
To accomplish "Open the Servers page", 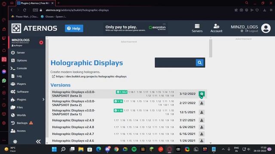I will point(197,28).
